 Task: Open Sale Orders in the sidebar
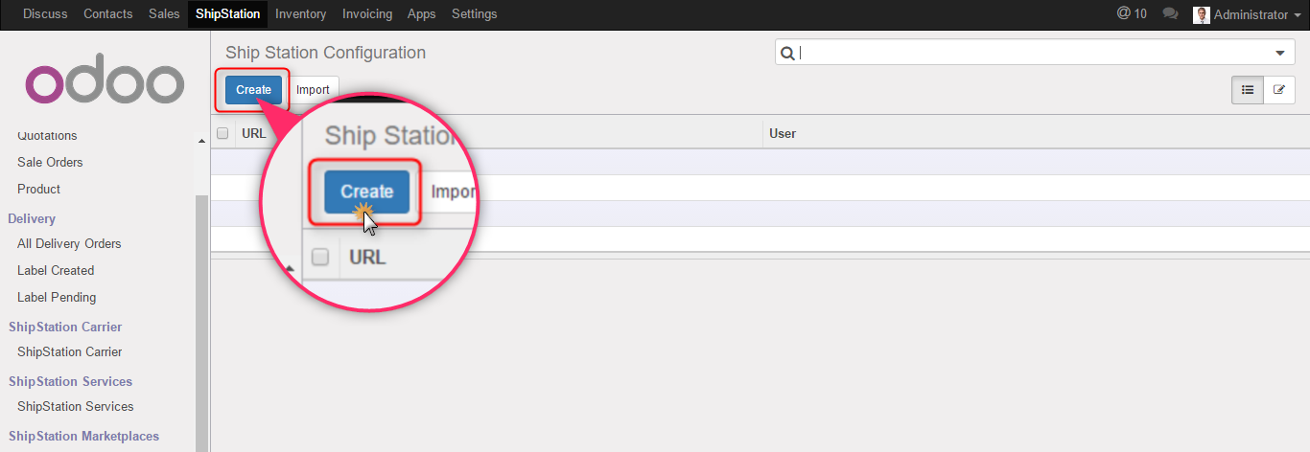[50, 162]
